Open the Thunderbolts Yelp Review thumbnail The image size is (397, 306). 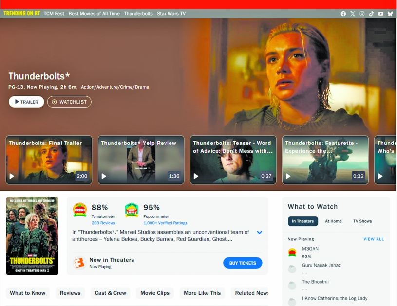point(141,160)
